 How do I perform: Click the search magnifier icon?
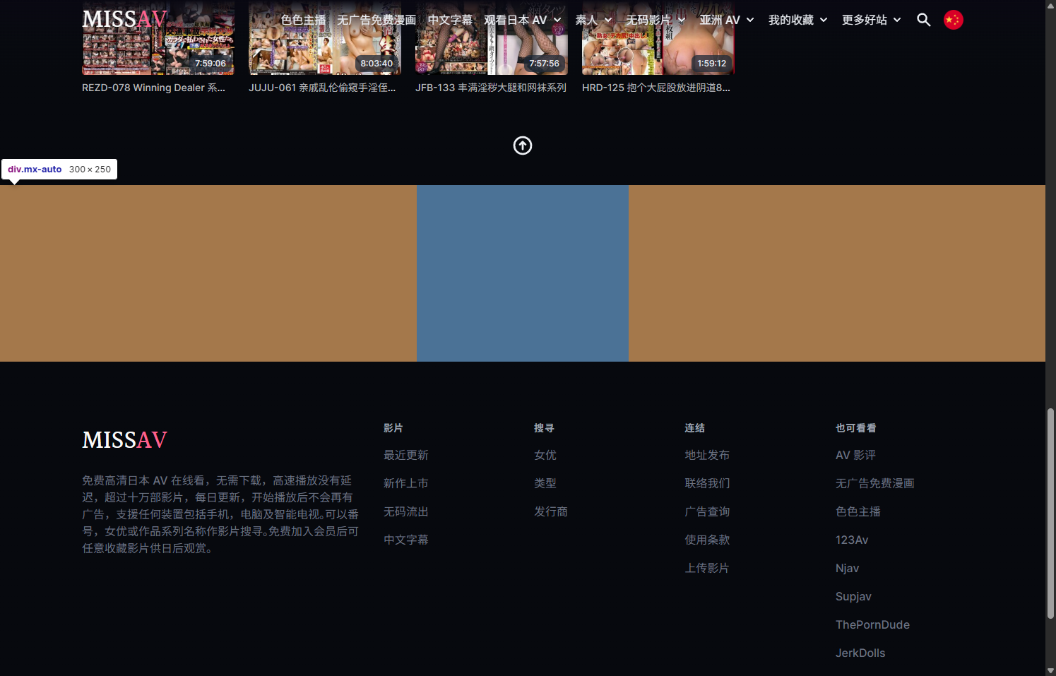(x=923, y=20)
